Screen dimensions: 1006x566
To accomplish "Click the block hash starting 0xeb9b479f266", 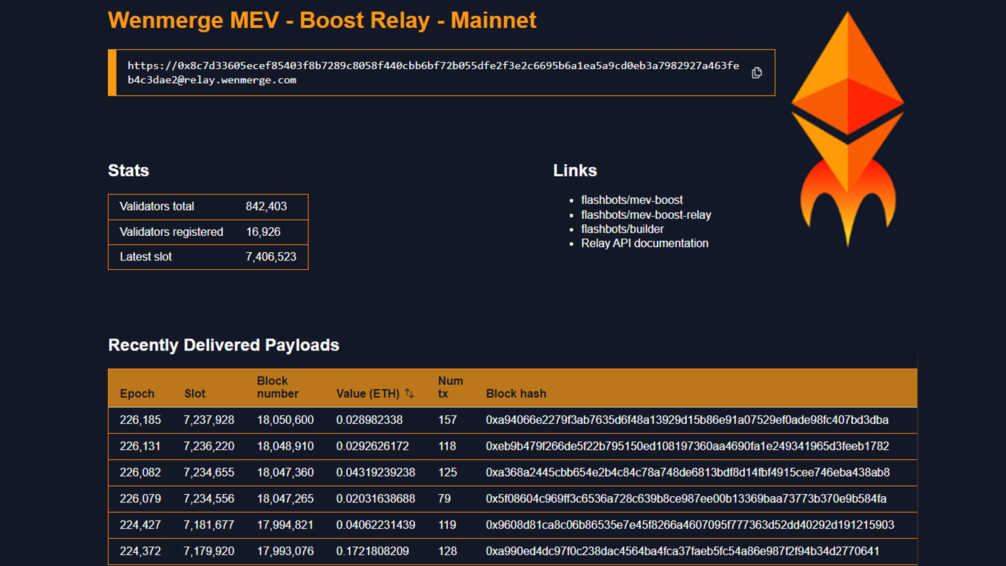I will click(x=687, y=447).
